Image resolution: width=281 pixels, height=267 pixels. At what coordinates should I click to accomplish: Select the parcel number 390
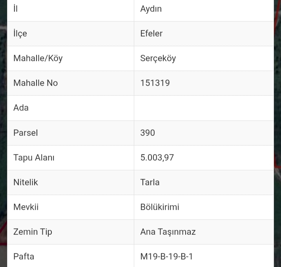coord(148,133)
